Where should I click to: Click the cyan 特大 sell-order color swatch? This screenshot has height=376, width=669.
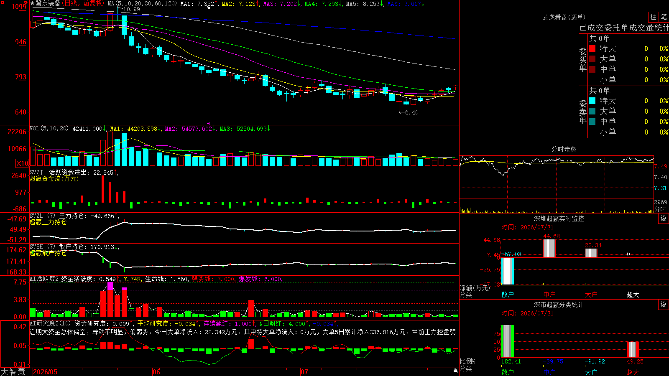pyautogui.click(x=592, y=101)
